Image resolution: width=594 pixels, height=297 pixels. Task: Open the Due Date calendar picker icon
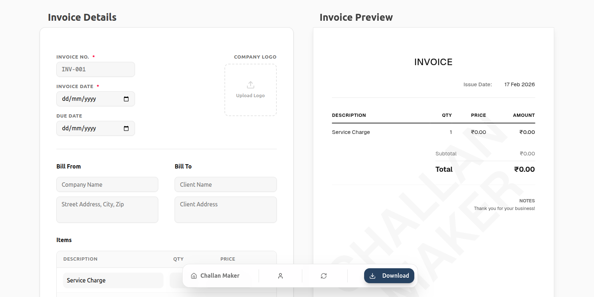[126, 128]
